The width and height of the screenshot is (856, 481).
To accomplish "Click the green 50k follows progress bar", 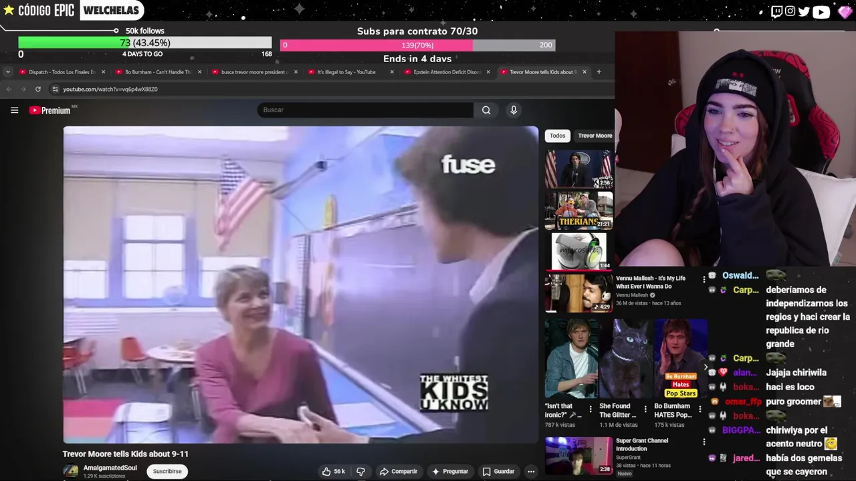I will pos(145,43).
